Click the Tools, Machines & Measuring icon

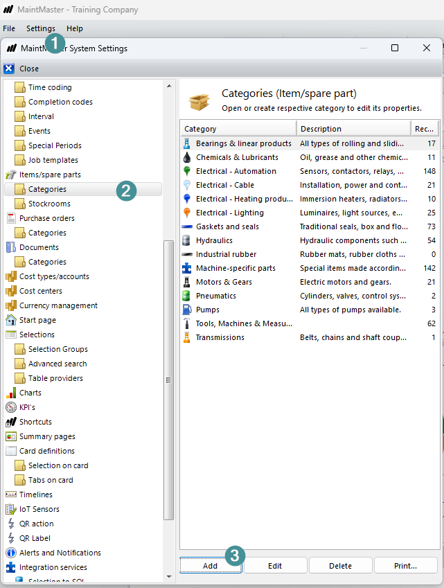[187, 323]
